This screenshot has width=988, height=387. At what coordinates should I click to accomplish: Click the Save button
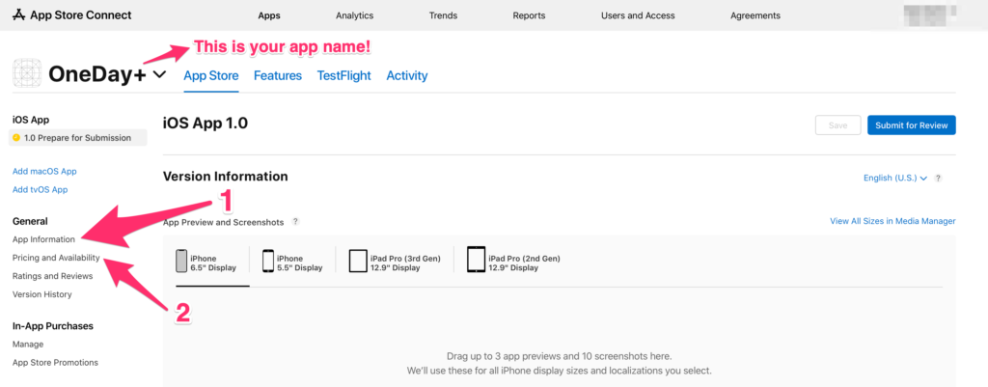tap(838, 125)
